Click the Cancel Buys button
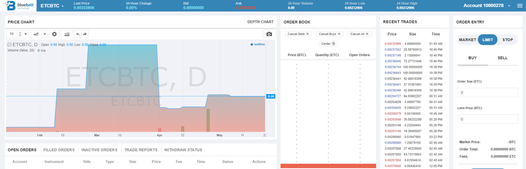This screenshot has height=169, width=526. (330, 34)
